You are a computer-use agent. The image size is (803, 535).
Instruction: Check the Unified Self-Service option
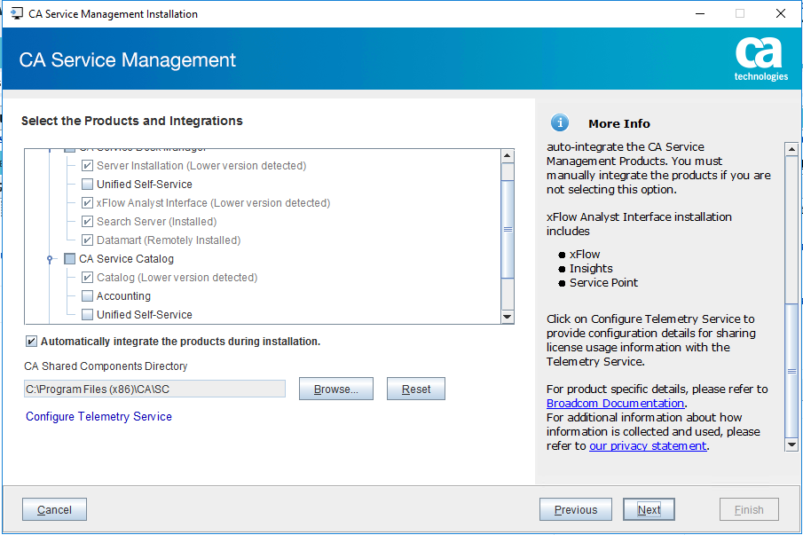click(87, 184)
